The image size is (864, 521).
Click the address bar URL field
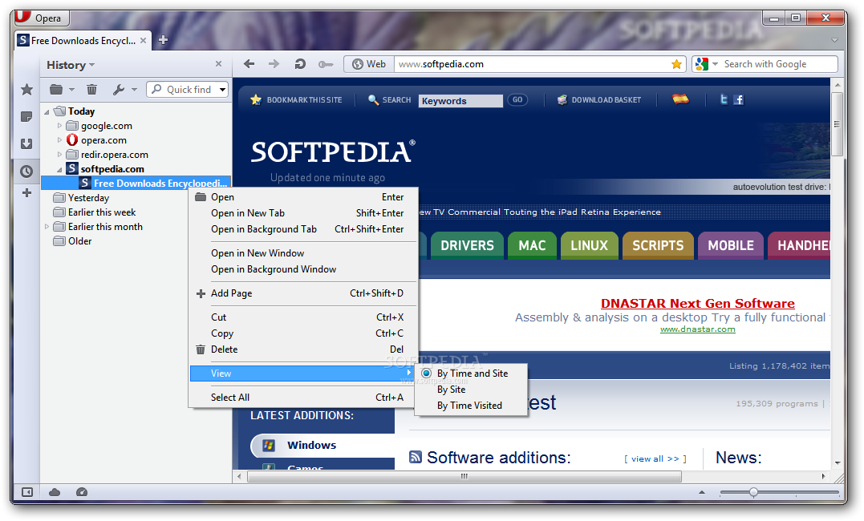tap(533, 64)
